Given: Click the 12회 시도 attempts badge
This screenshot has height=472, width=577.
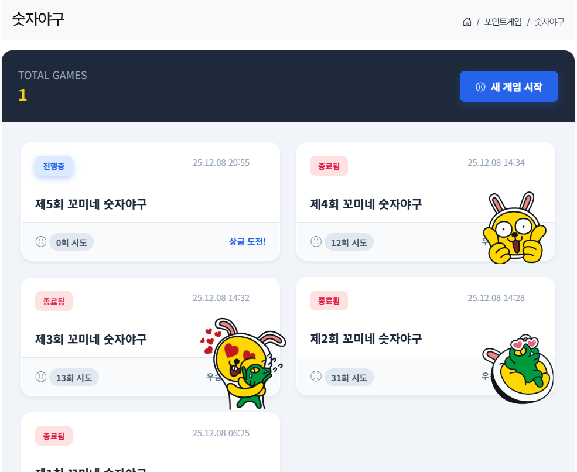Looking at the screenshot, I should pyautogui.click(x=349, y=242).
